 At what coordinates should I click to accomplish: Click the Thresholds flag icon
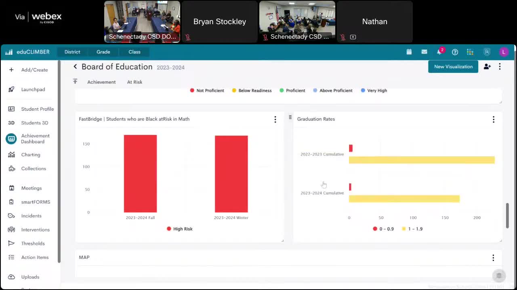pos(11,243)
